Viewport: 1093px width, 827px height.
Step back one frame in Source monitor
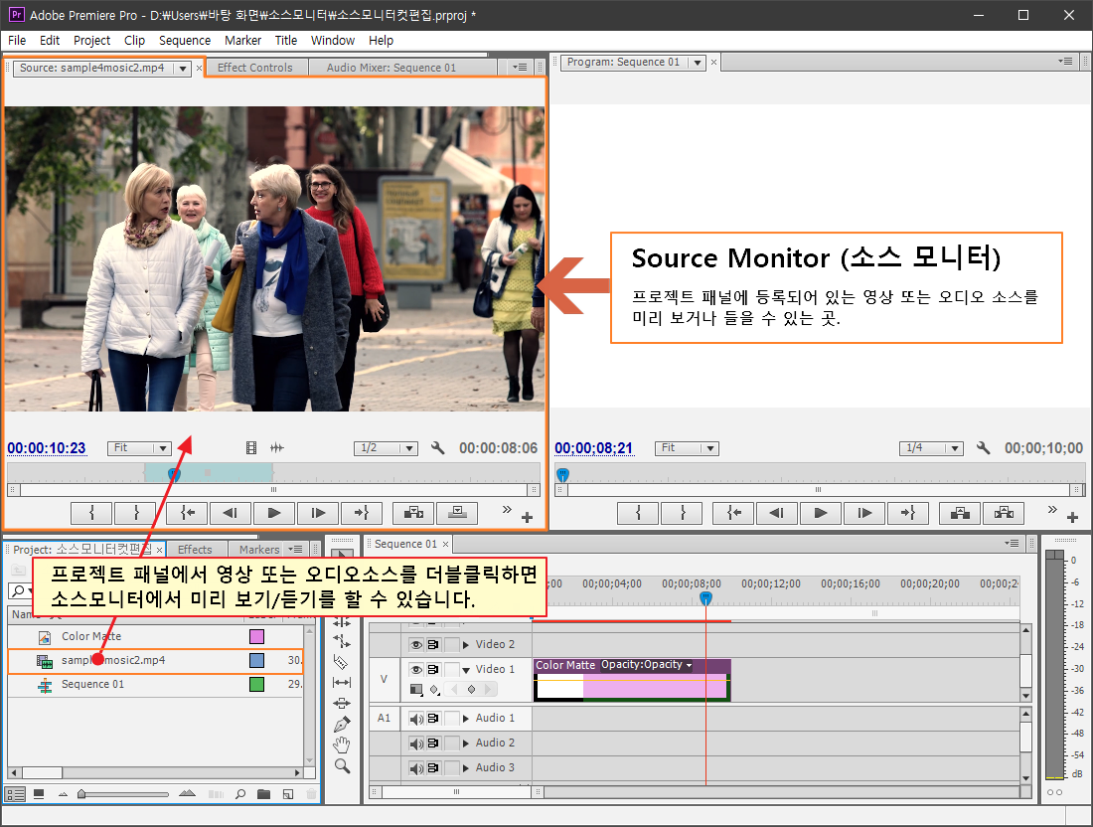pos(231,513)
